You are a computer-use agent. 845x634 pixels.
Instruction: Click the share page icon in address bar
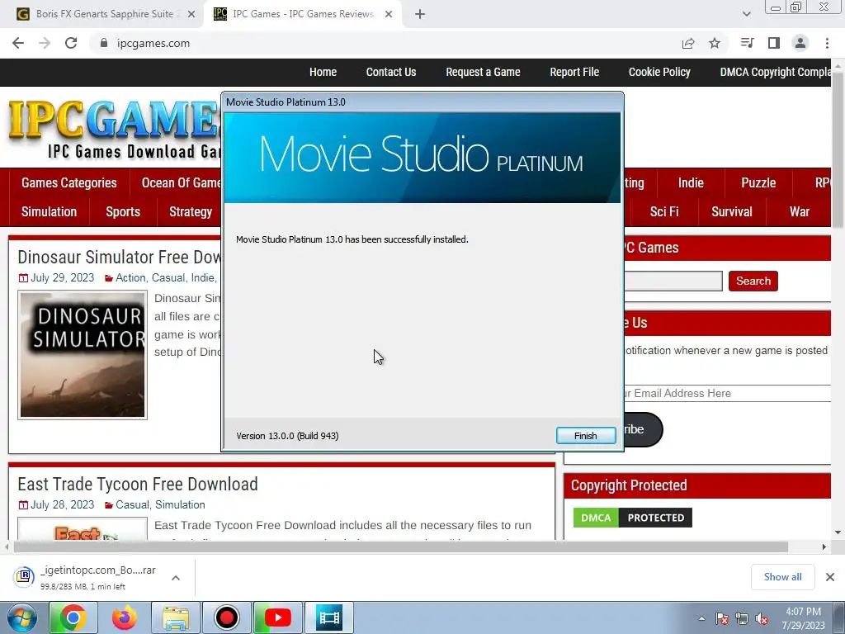point(688,43)
